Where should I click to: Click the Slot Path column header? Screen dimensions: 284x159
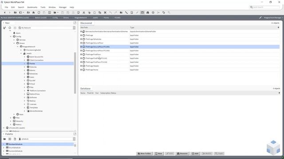click(84, 27)
